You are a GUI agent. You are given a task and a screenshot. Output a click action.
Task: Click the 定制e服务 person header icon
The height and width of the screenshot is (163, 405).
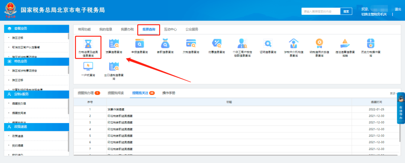pyautogui.click(x=9, y=94)
